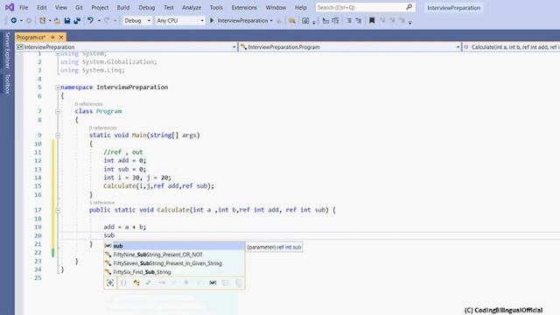Open the InterviewPreparation start target dropdown arrow
Screen dimensions: 560x315
(x=271, y=21)
